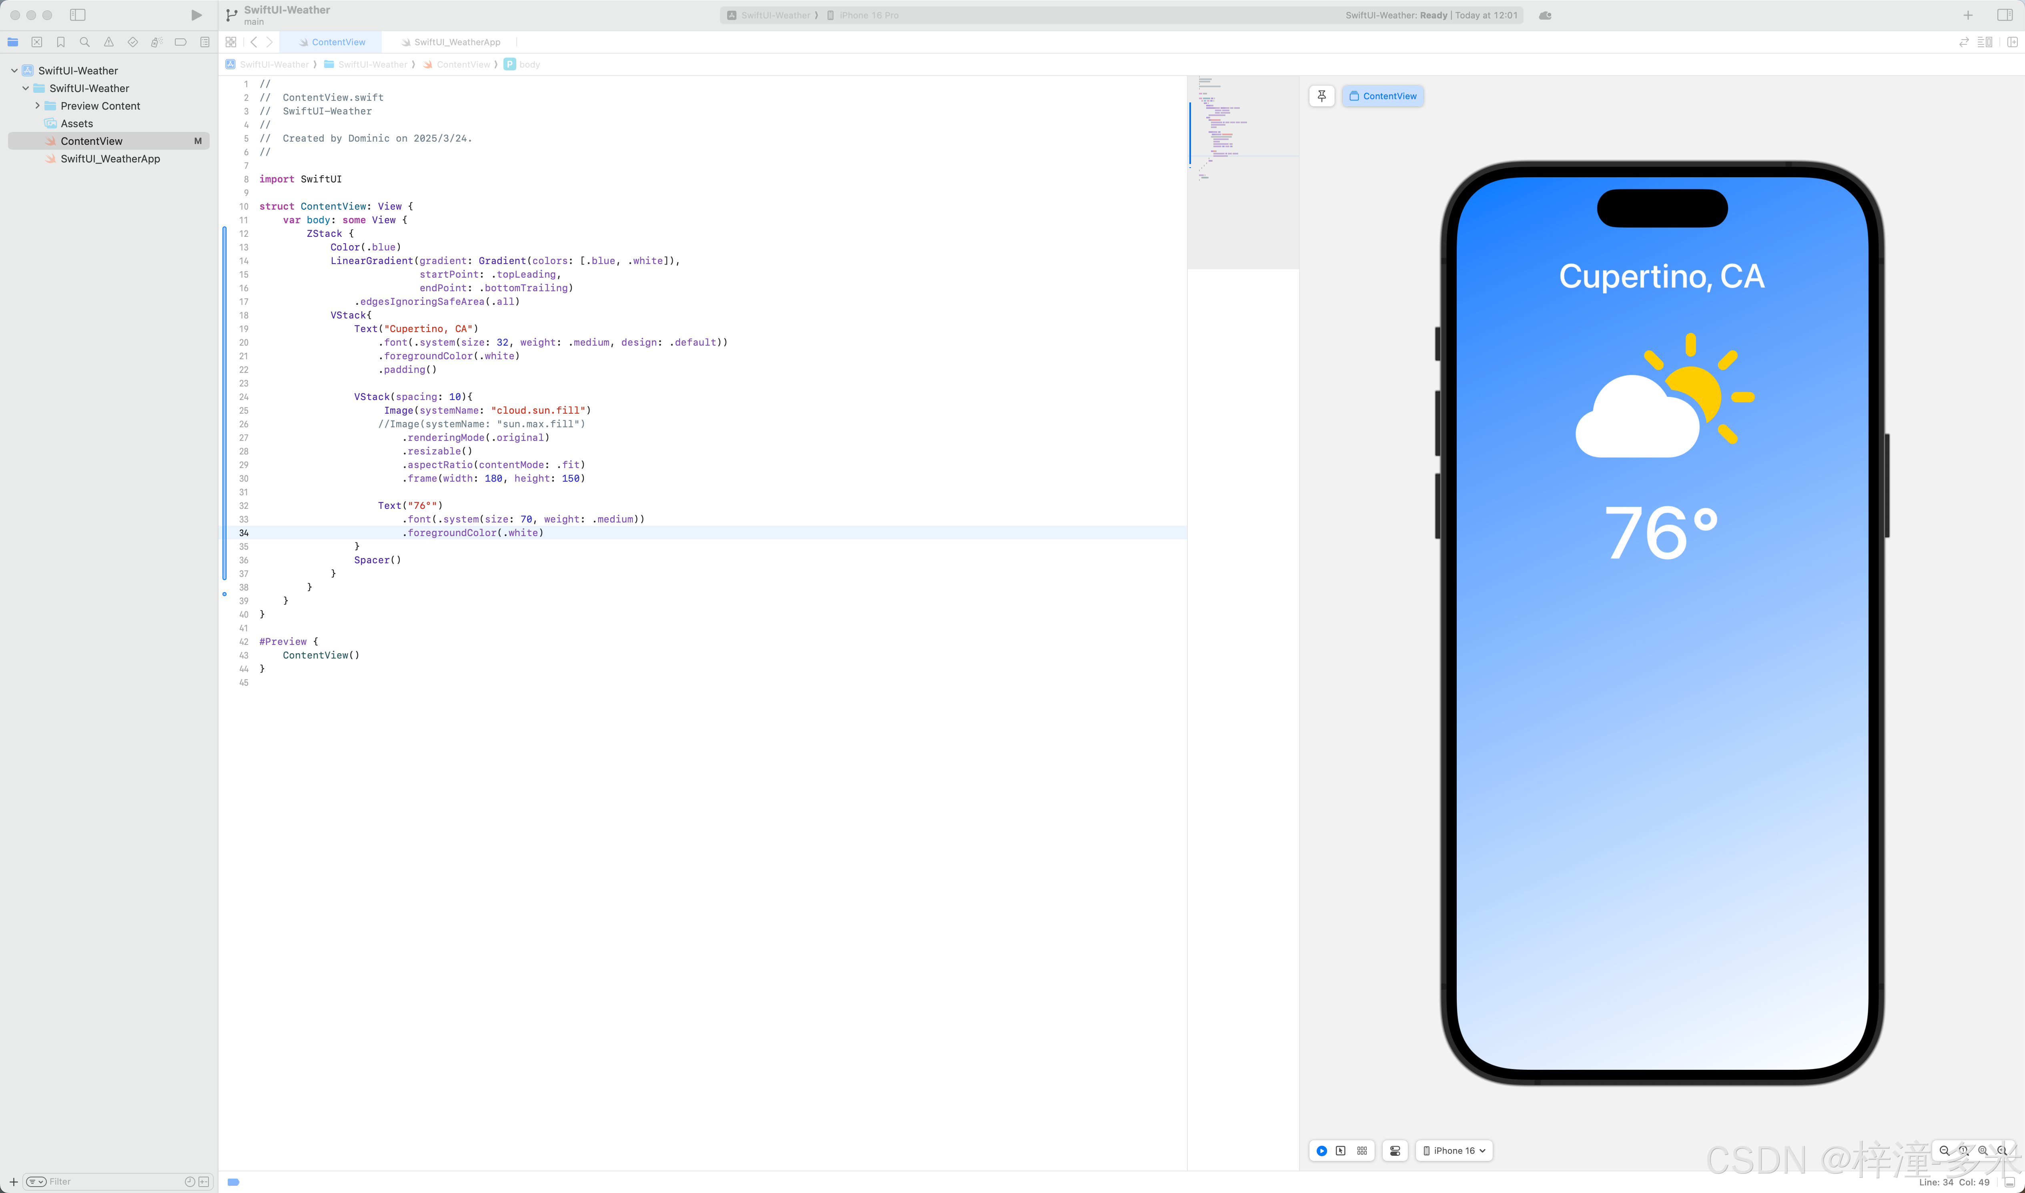Click the ContentView preview button

pos(1382,96)
